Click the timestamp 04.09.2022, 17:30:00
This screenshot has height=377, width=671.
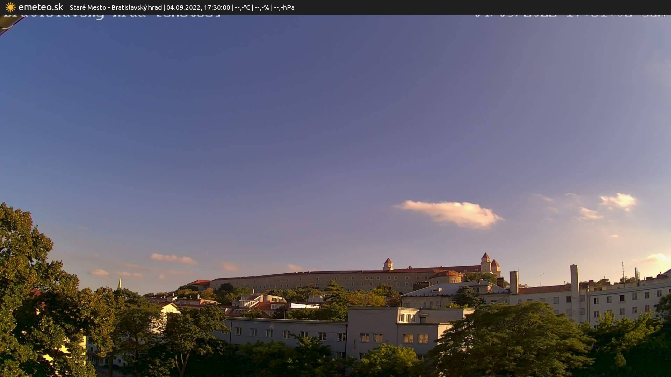(x=198, y=7)
